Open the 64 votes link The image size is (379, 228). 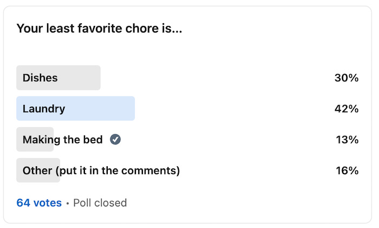[x=39, y=203]
